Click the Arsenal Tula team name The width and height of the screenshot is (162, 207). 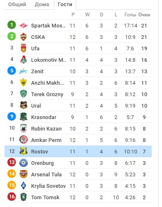[x=46, y=174]
